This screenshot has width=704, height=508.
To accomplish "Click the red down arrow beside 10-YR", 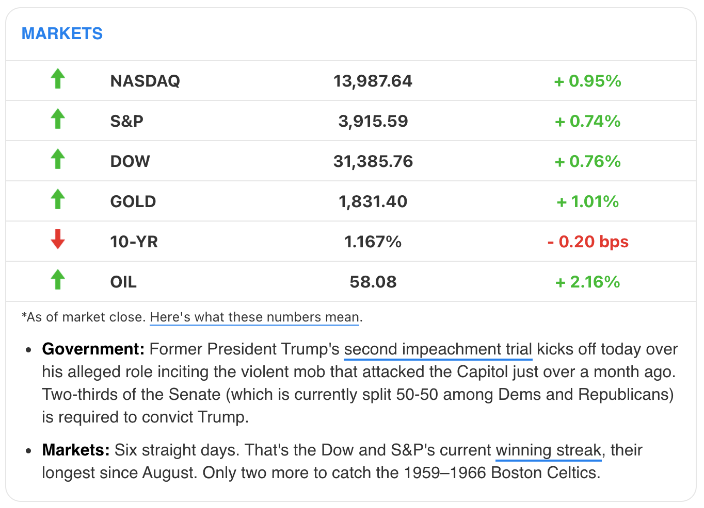I will tap(58, 239).
